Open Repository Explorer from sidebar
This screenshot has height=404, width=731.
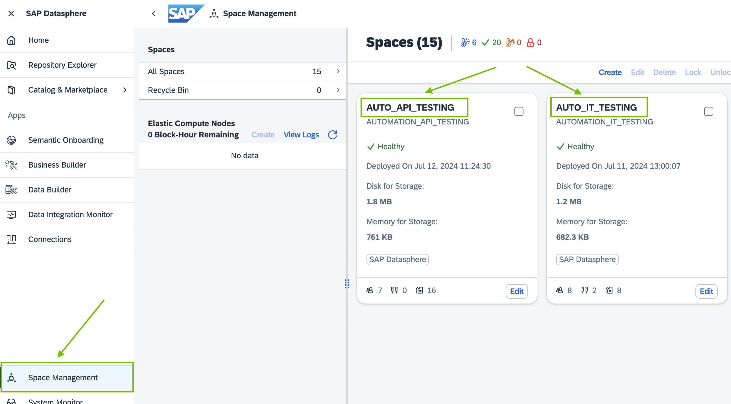pyautogui.click(x=62, y=65)
